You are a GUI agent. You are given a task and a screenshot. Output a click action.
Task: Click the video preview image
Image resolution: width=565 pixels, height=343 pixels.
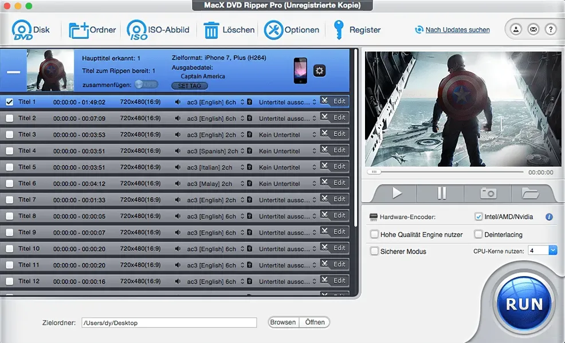[x=463, y=109]
